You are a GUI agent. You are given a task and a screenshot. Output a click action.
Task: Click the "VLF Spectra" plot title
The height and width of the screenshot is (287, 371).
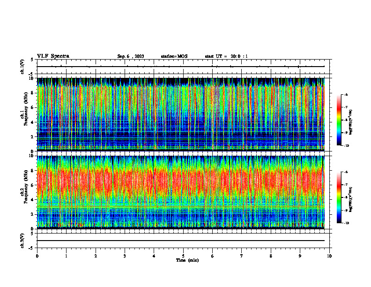pos(53,56)
